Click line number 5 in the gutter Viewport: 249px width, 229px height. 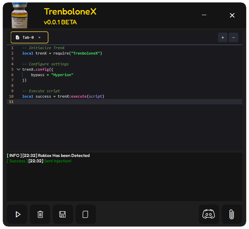click(12, 69)
